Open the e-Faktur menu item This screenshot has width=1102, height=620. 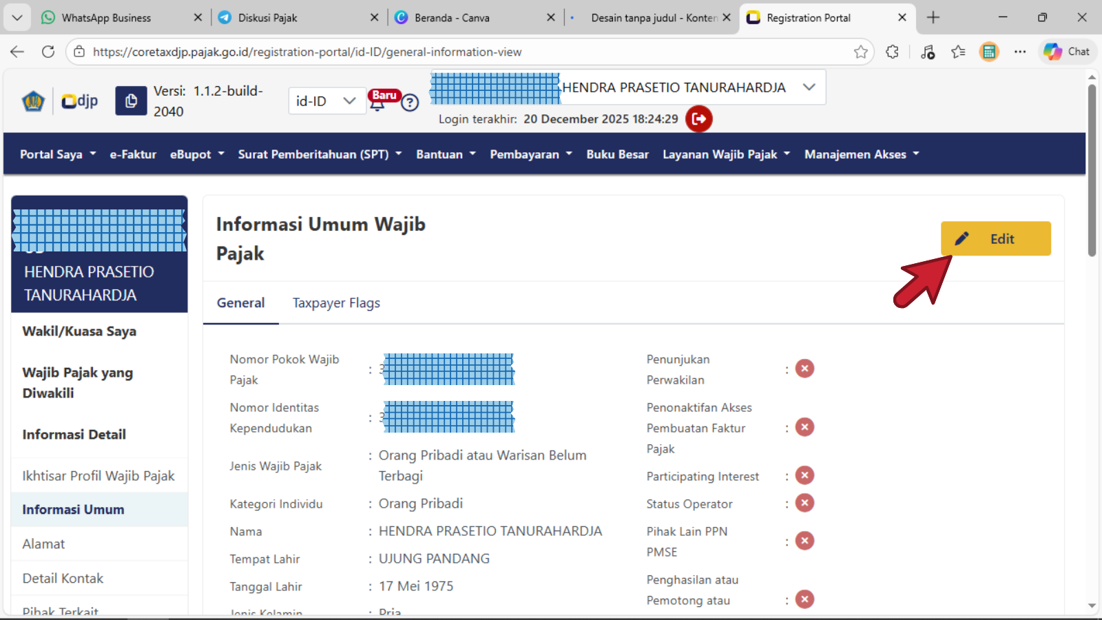click(x=133, y=154)
